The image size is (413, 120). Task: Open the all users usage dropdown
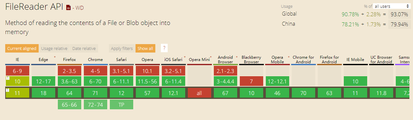pos(392,6)
